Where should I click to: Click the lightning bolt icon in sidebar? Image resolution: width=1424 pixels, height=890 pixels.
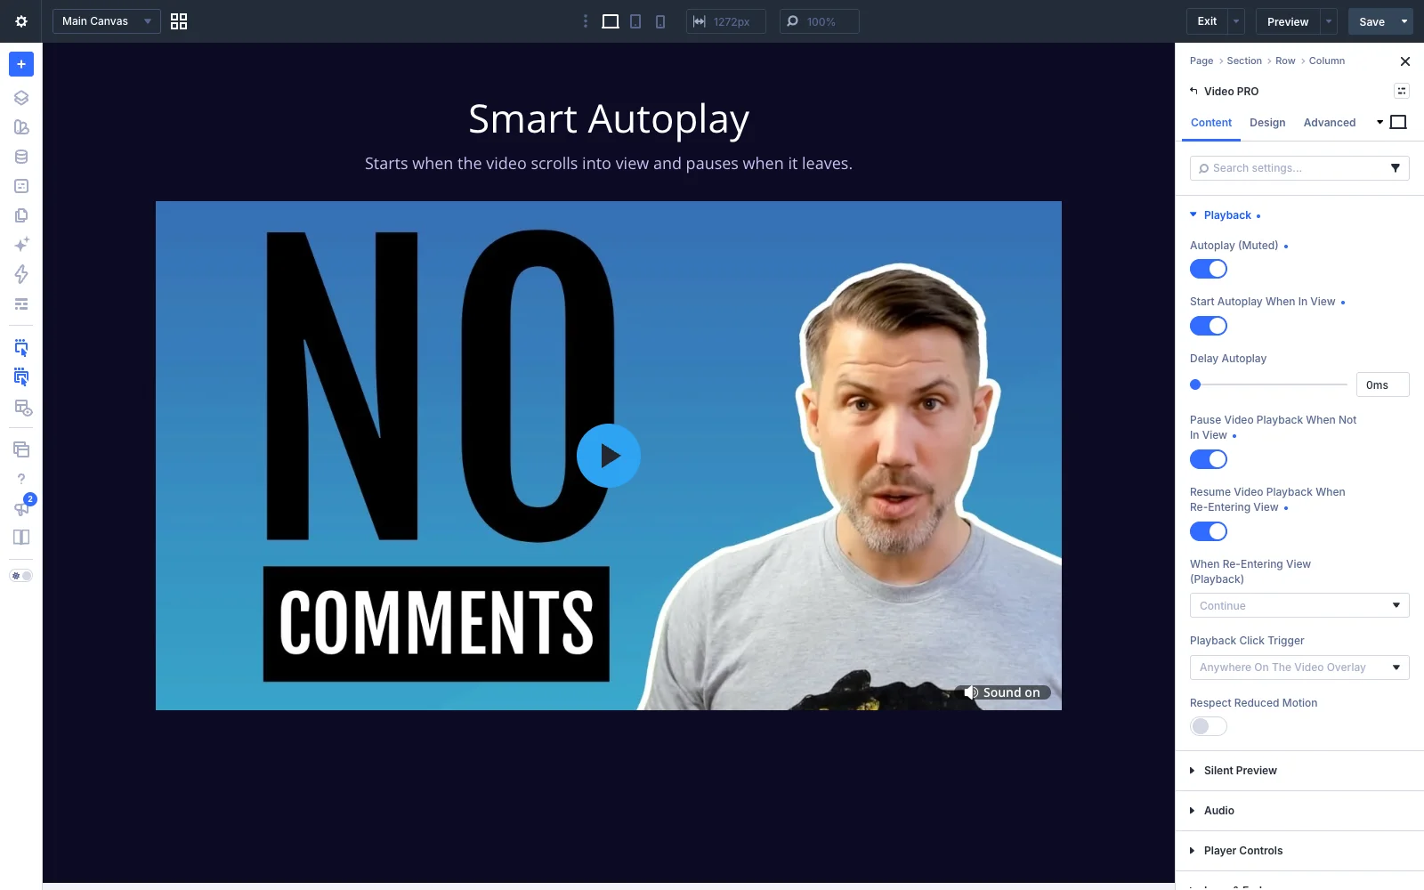coord(21,274)
